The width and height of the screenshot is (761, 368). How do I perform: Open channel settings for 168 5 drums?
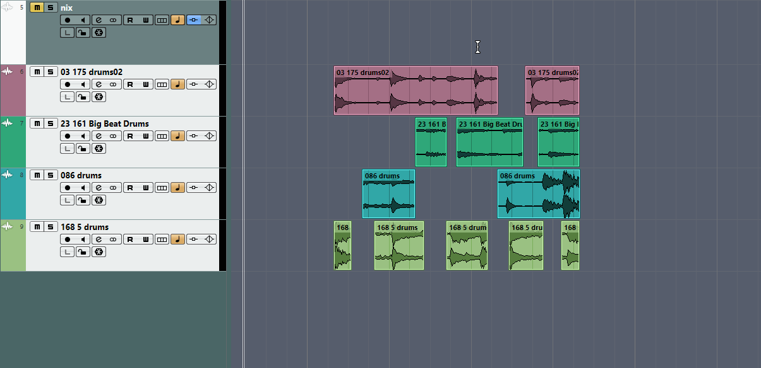coord(99,239)
